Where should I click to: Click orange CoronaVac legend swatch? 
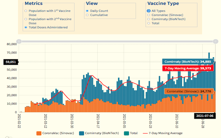pyautogui.click(x=39, y=133)
